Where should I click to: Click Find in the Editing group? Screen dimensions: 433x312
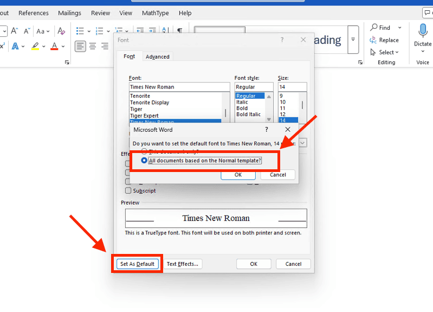click(x=380, y=28)
